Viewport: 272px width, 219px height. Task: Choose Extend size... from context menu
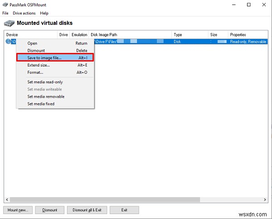55,65
